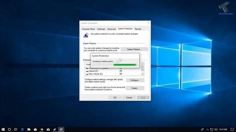
Task: Click the restore point progress bar
Action: (115, 65)
